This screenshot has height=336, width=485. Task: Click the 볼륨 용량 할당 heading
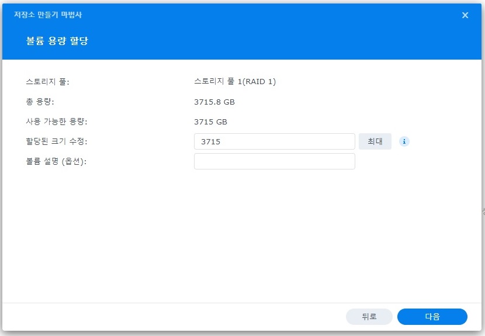pyautogui.click(x=57, y=40)
